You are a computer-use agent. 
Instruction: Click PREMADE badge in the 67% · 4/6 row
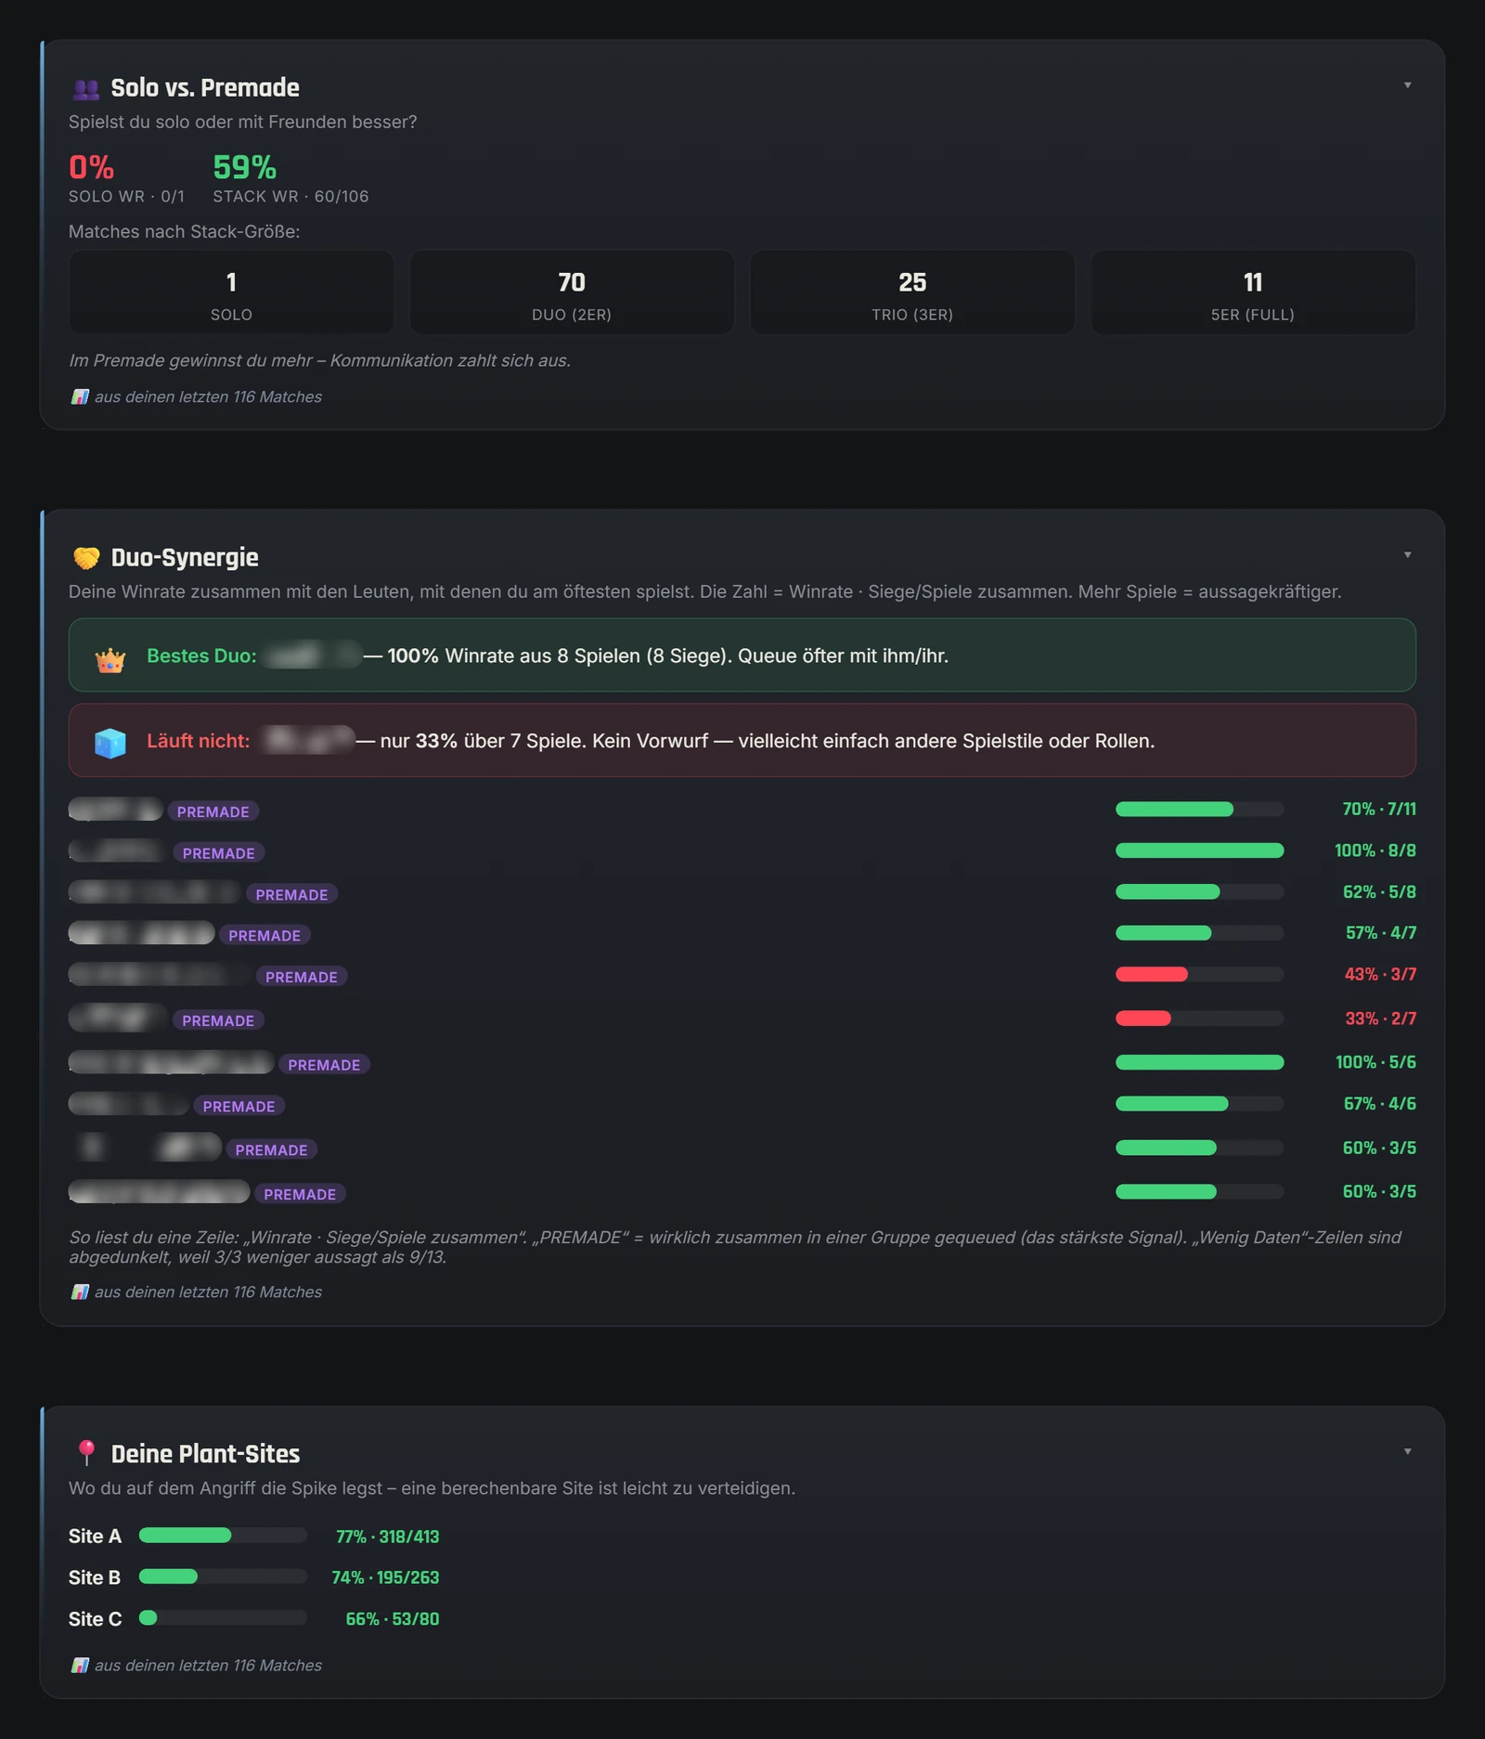[x=239, y=1106]
